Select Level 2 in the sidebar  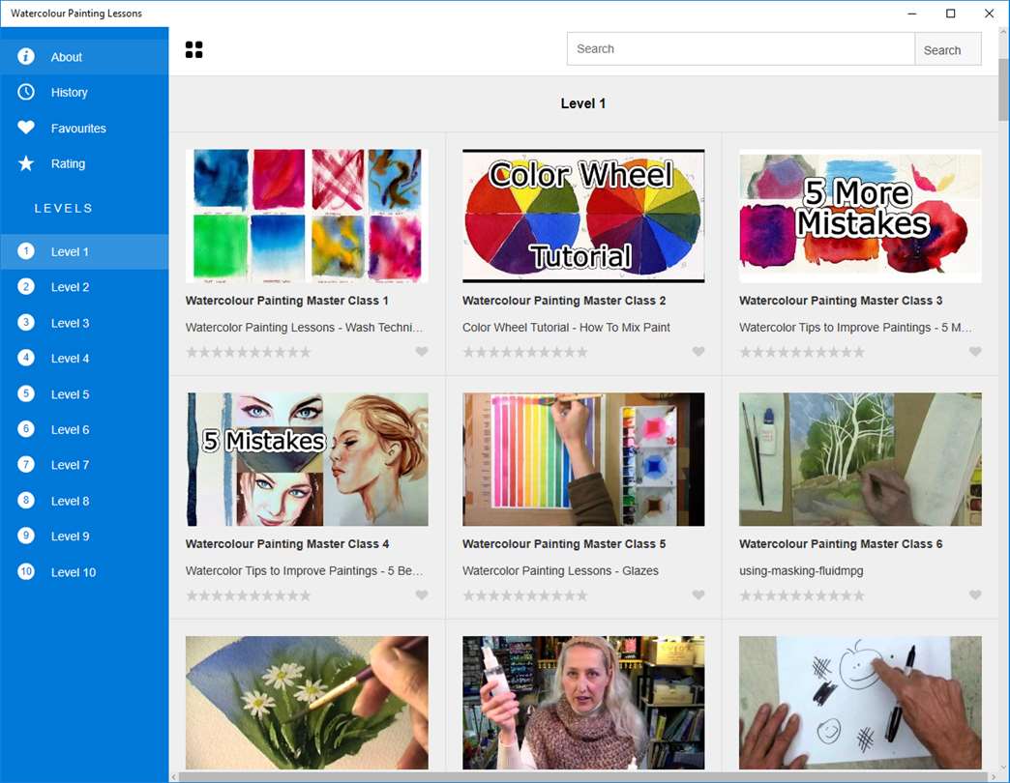pos(84,287)
